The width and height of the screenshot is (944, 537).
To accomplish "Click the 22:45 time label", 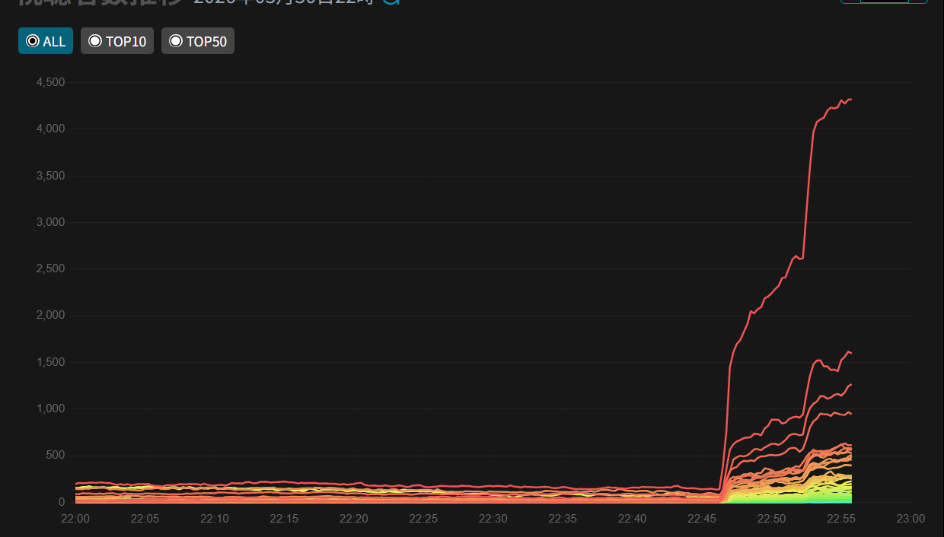I will coord(702,519).
